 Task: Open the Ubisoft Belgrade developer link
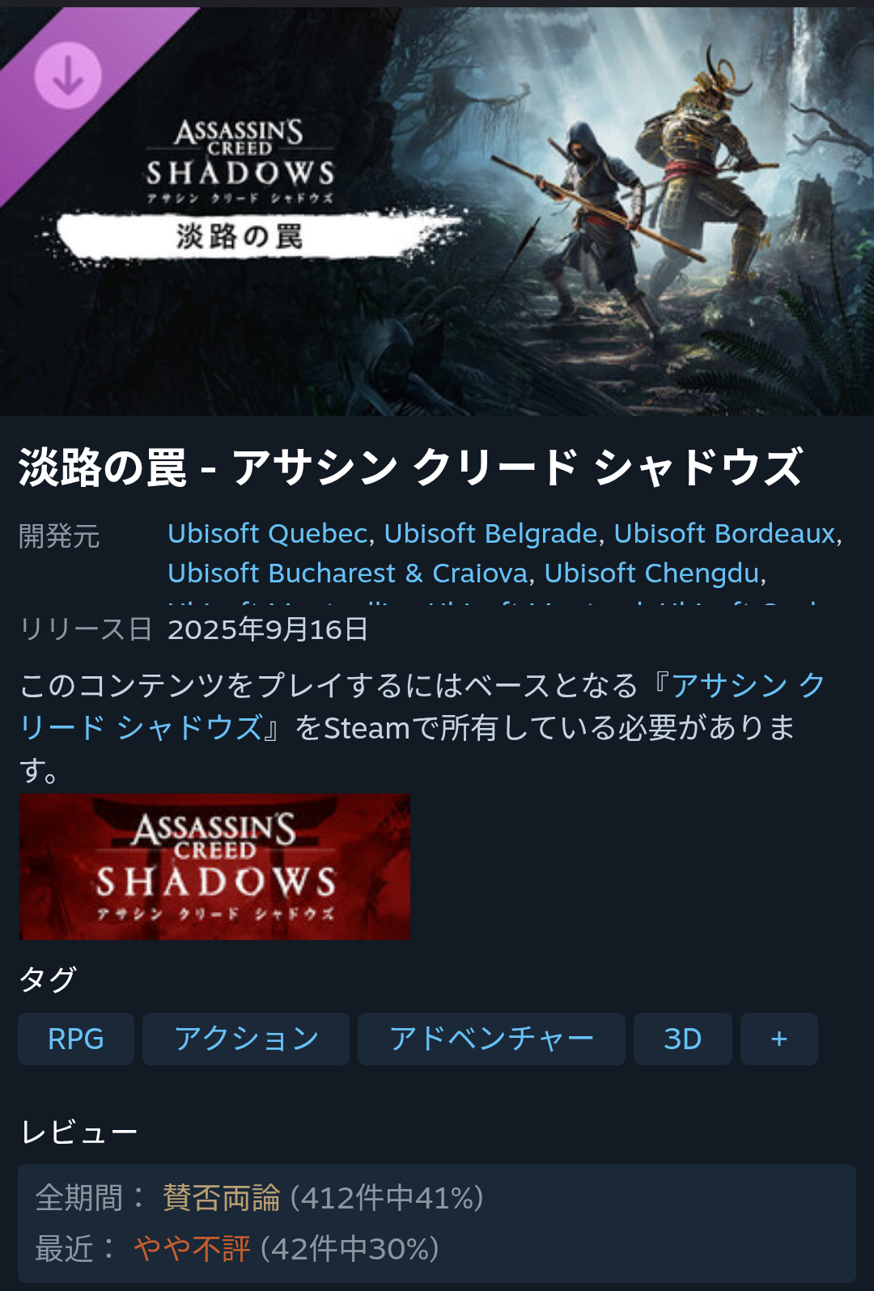pyautogui.click(x=490, y=534)
